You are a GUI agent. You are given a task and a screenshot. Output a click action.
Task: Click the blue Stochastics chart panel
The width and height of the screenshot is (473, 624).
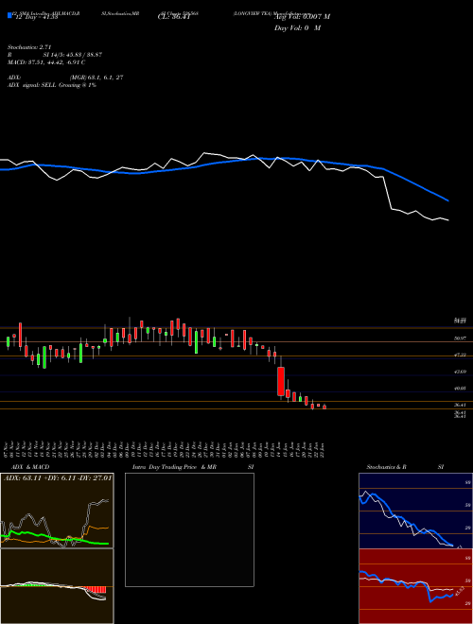[x=415, y=511]
